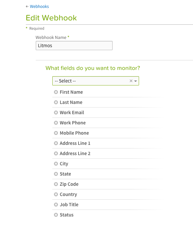Remove the Country field
The image size is (193, 229).
pyautogui.click(x=56, y=194)
